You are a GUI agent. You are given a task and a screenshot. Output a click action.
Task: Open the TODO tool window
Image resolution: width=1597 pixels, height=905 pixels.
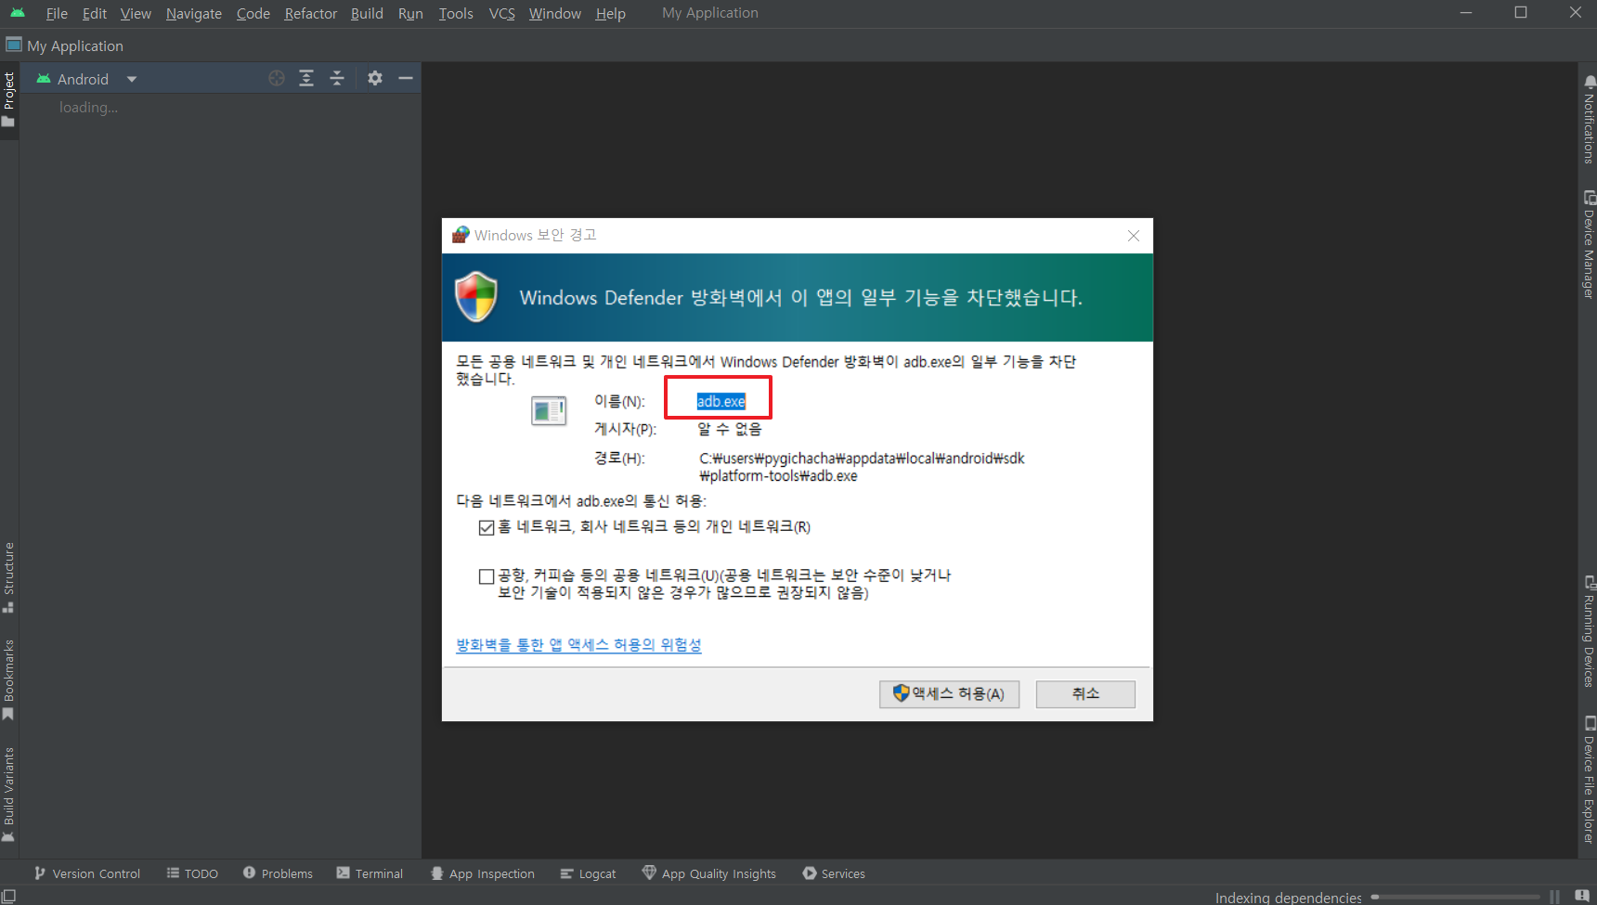[x=192, y=873]
